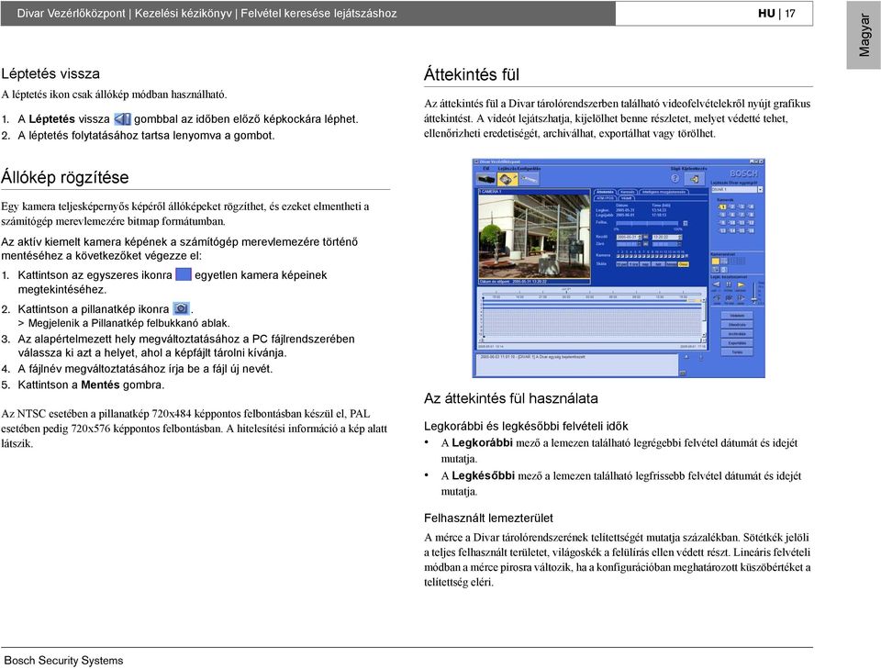Click the timeline ruler above the tracks

(592, 296)
